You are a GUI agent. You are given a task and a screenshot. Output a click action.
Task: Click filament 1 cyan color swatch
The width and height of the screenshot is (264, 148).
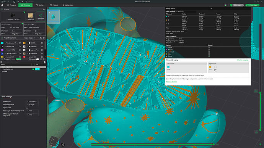point(2,43)
